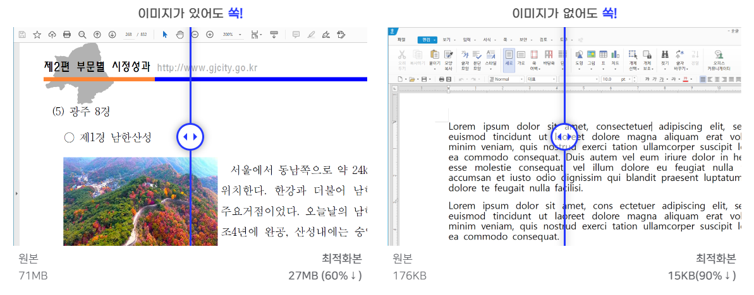Toggle 가로 landscape page orientation
The width and height of the screenshot is (754, 295).
[x=521, y=58]
